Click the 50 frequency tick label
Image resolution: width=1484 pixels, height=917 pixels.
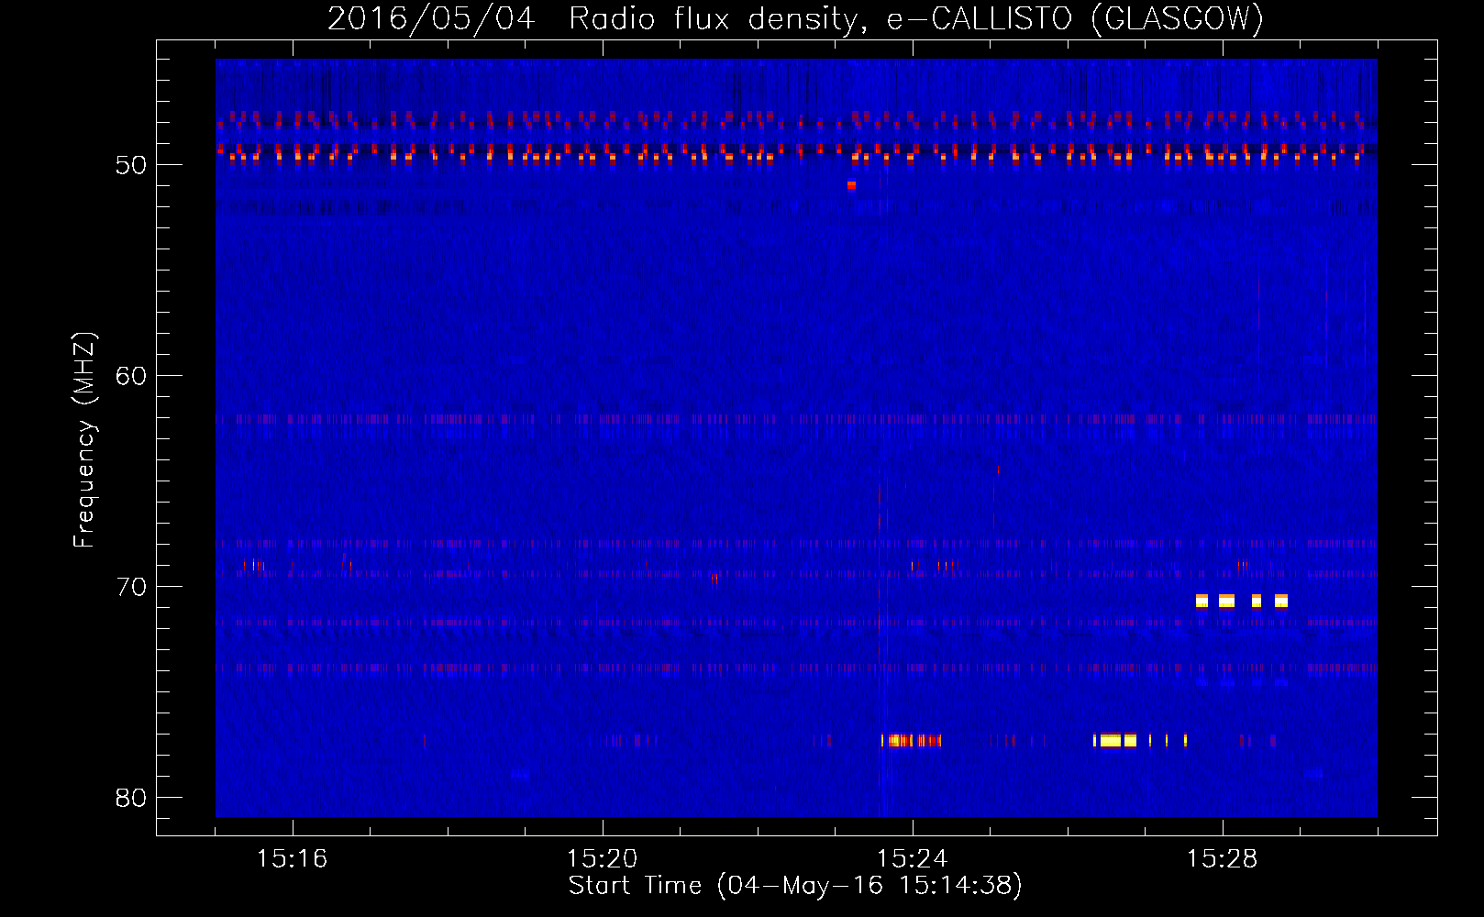point(131,165)
